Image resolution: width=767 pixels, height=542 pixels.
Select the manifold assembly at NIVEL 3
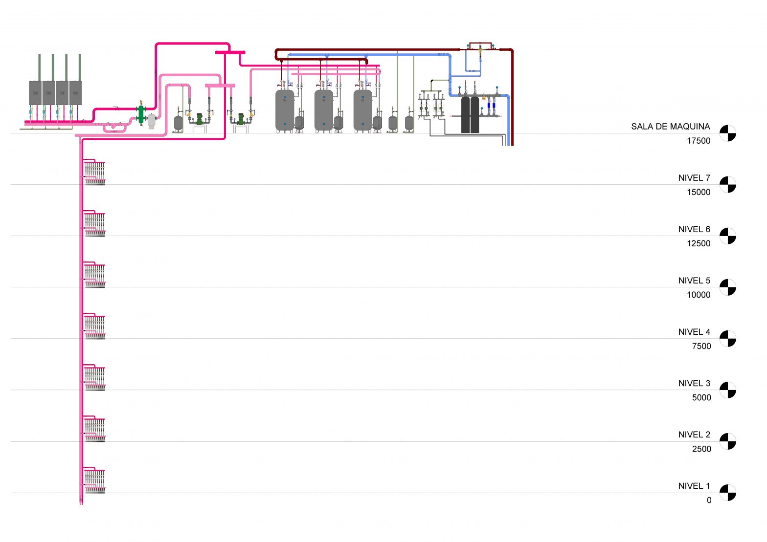coord(94,378)
